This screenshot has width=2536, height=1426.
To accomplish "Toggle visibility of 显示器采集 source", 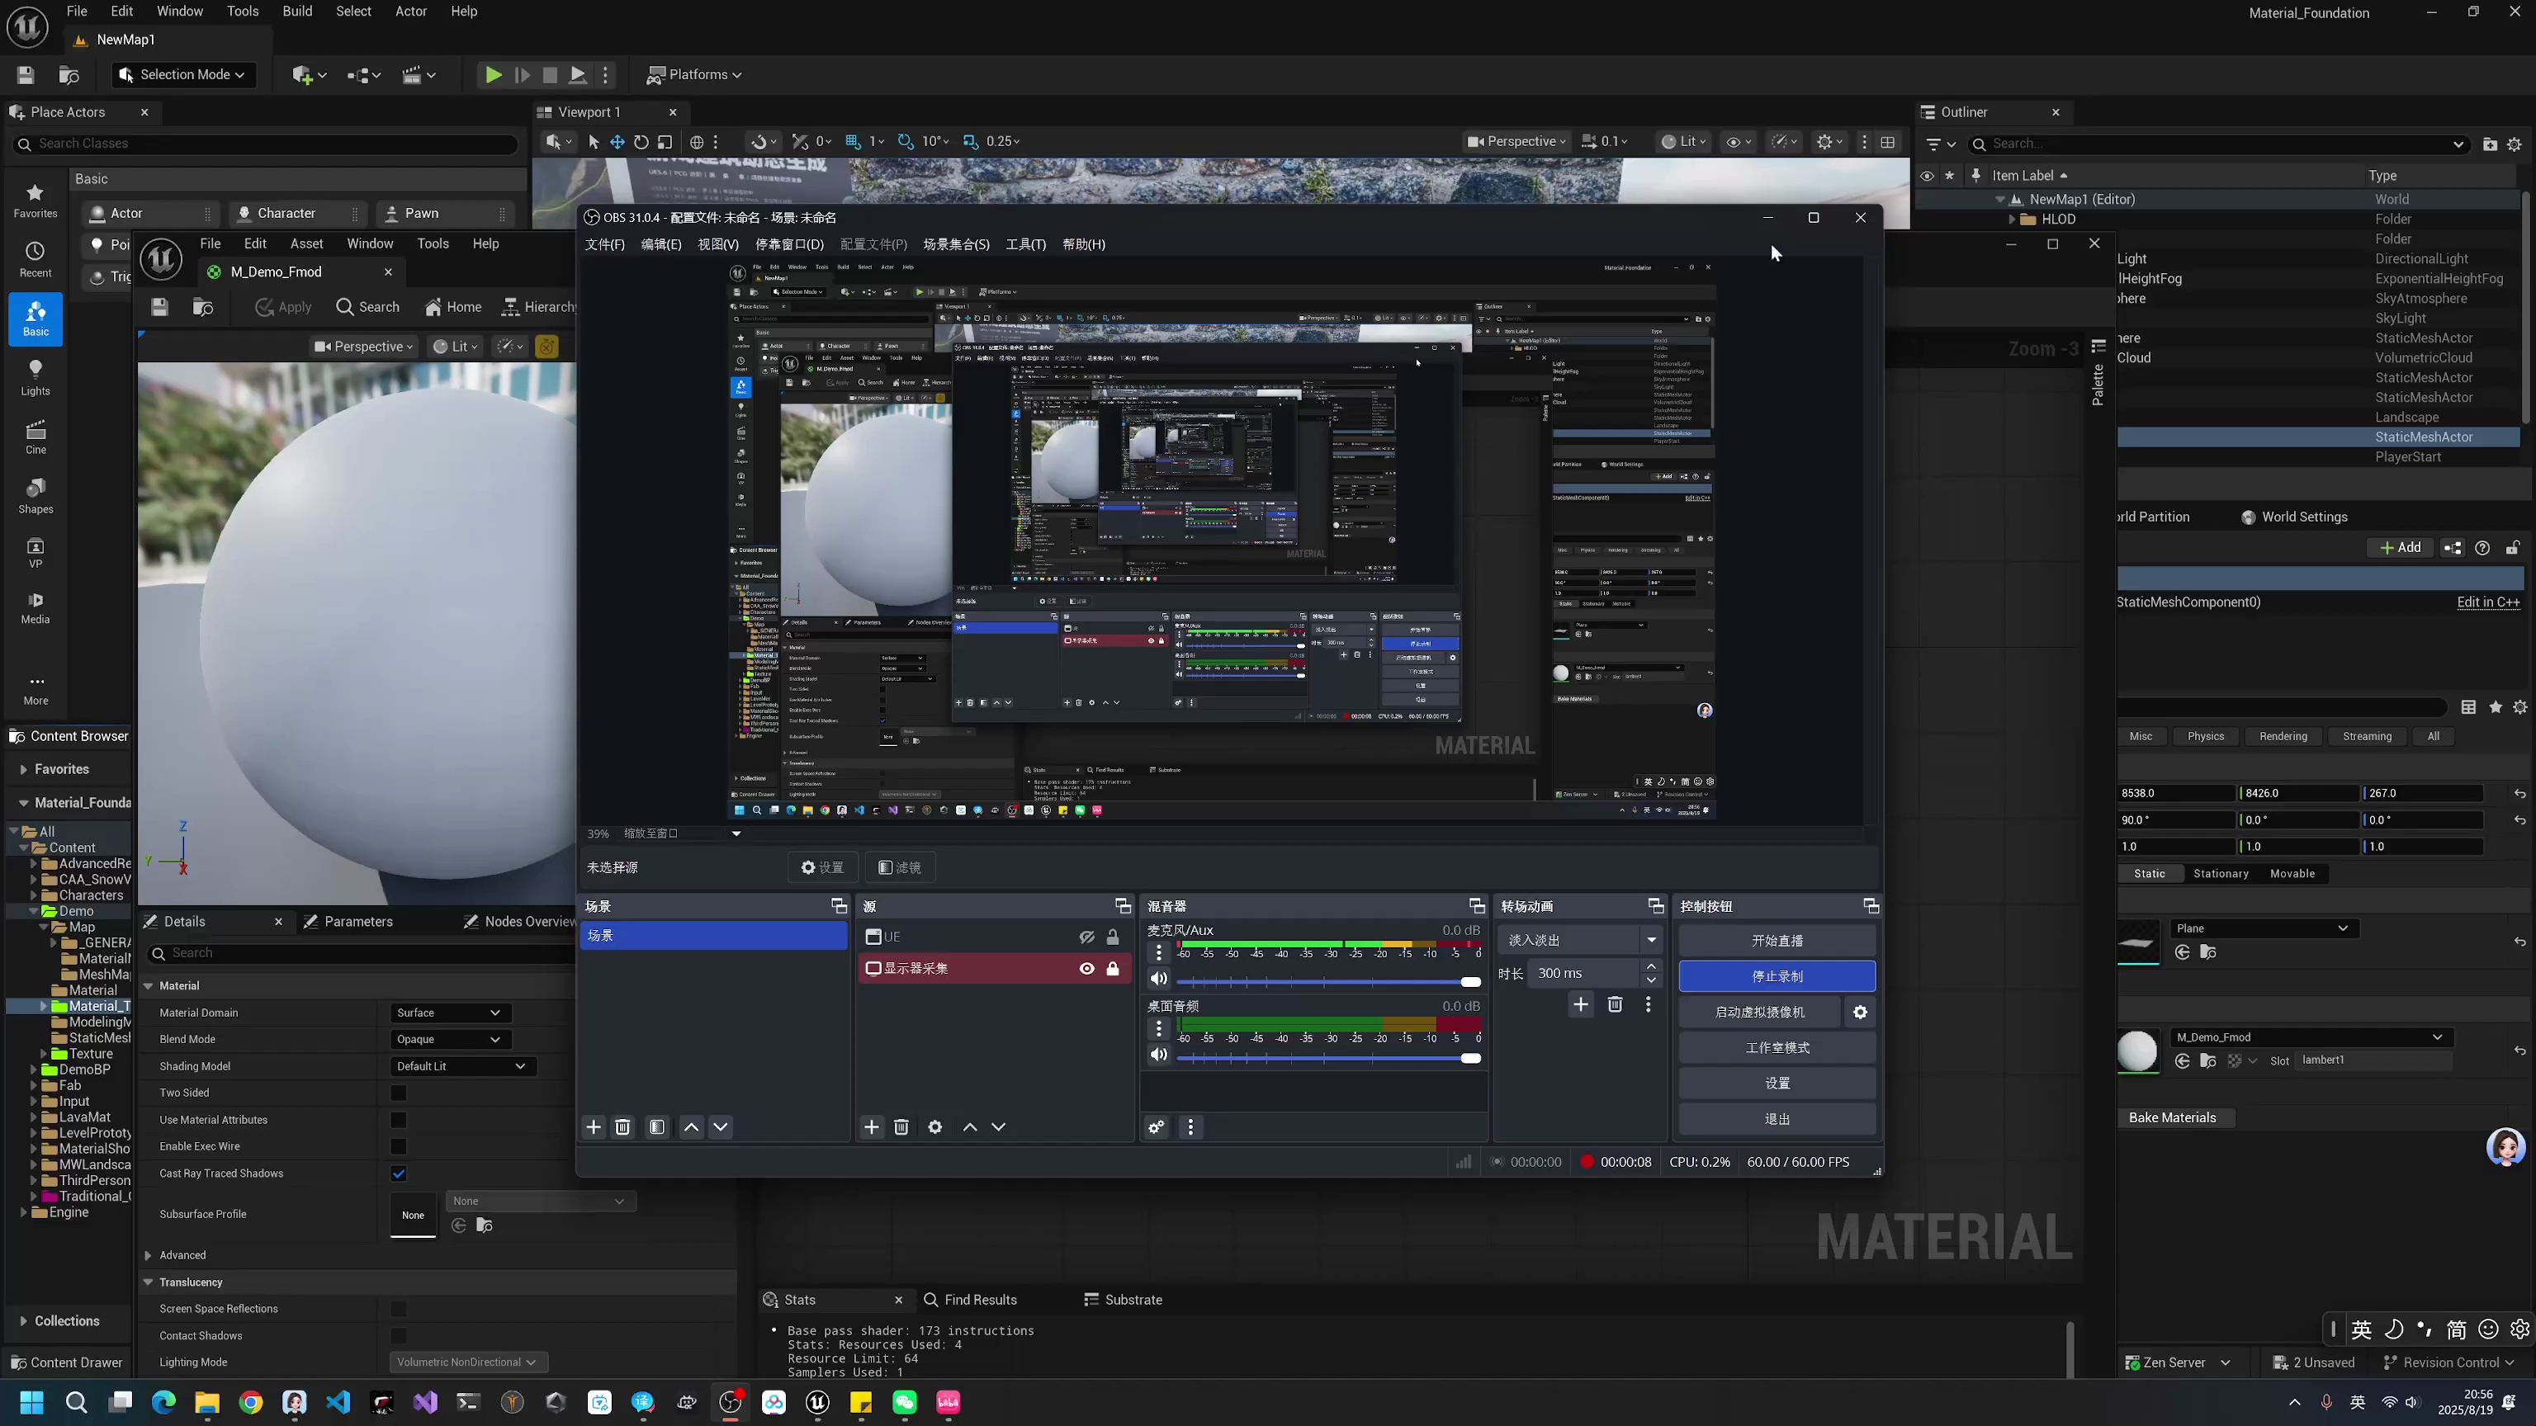I will (1087, 968).
